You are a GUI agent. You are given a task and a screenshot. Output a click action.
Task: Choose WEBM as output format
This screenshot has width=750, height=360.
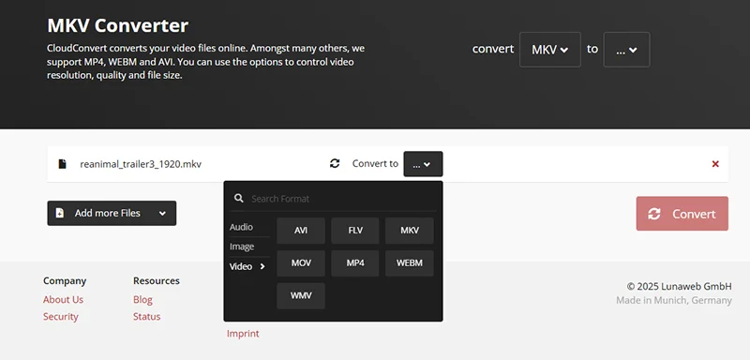[410, 262]
